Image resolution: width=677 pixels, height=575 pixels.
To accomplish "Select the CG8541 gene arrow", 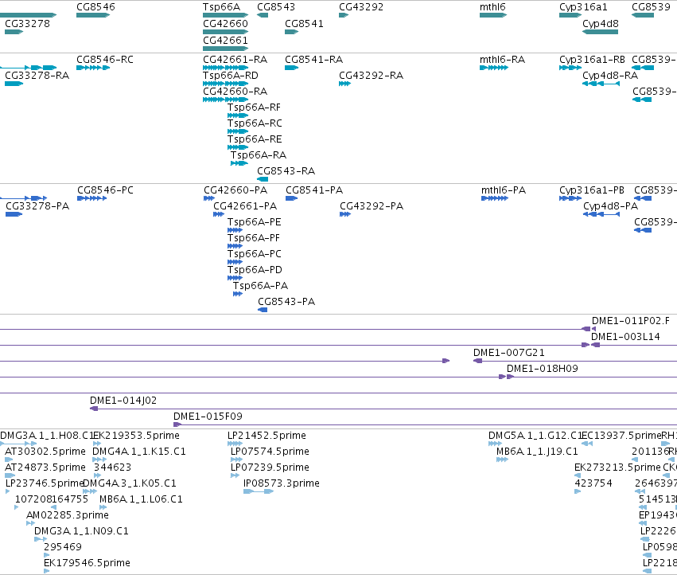I will pyautogui.click(x=291, y=32).
